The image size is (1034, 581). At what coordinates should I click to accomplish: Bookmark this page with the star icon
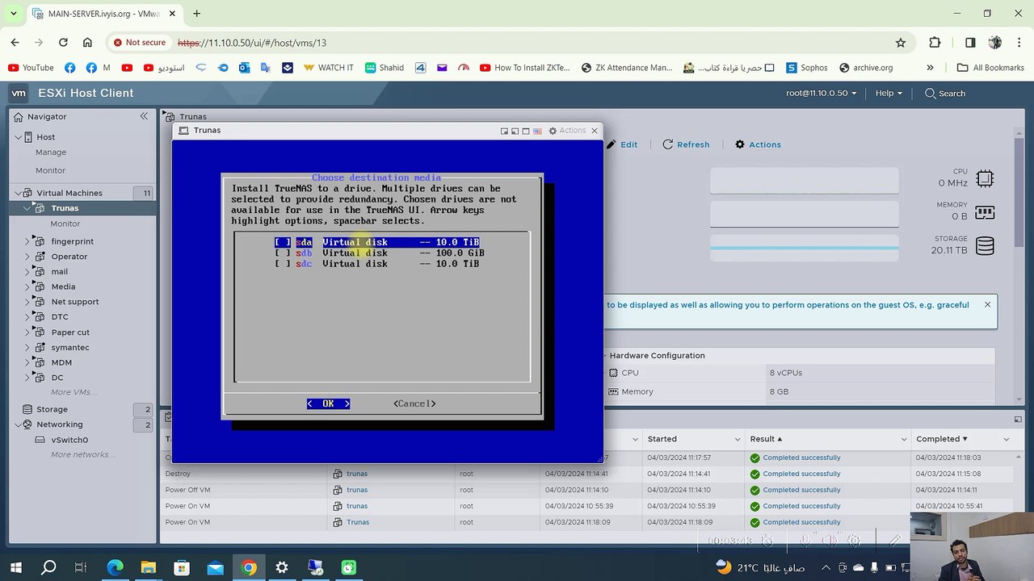901,43
